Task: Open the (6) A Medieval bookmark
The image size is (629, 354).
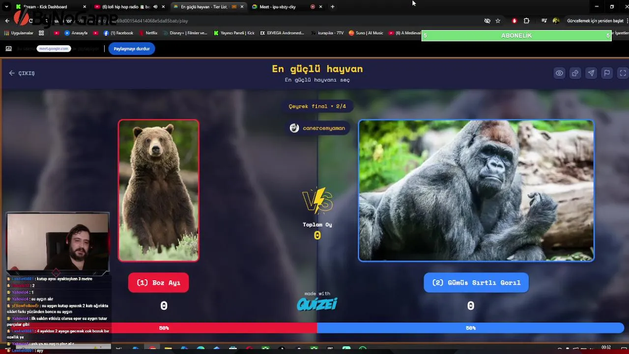Action: (x=405, y=33)
